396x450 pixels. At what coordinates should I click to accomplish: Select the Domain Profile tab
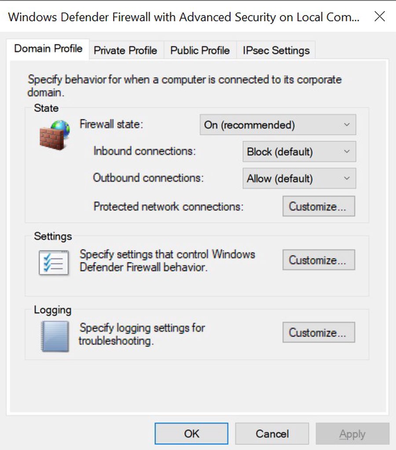pyautogui.click(x=48, y=49)
